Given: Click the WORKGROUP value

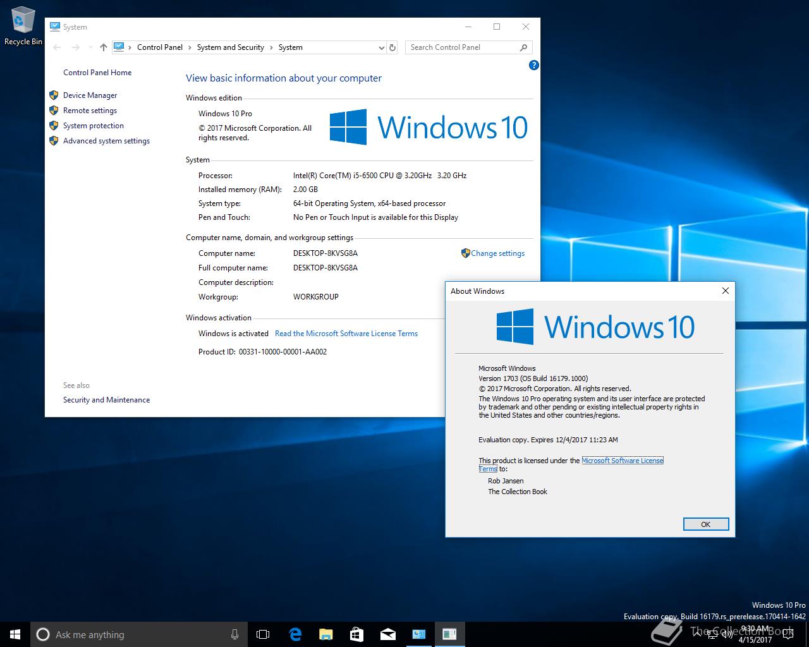Looking at the screenshot, I should (316, 297).
